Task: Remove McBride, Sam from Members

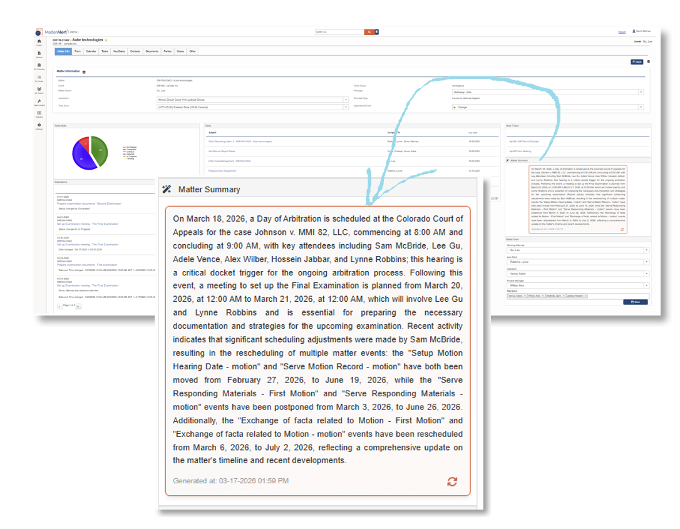Action: pos(564,295)
